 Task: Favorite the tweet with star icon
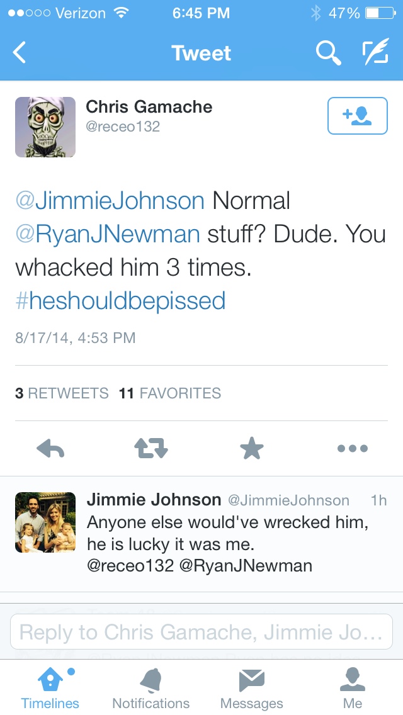(x=252, y=448)
